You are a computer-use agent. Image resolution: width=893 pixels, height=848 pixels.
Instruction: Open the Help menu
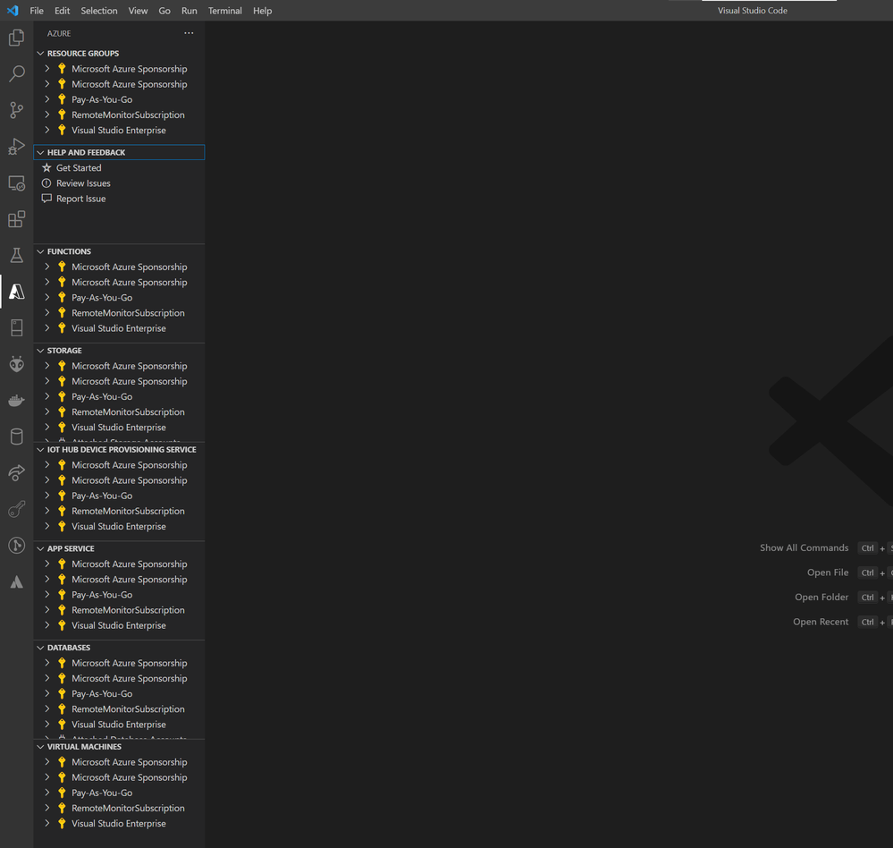coord(263,10)
